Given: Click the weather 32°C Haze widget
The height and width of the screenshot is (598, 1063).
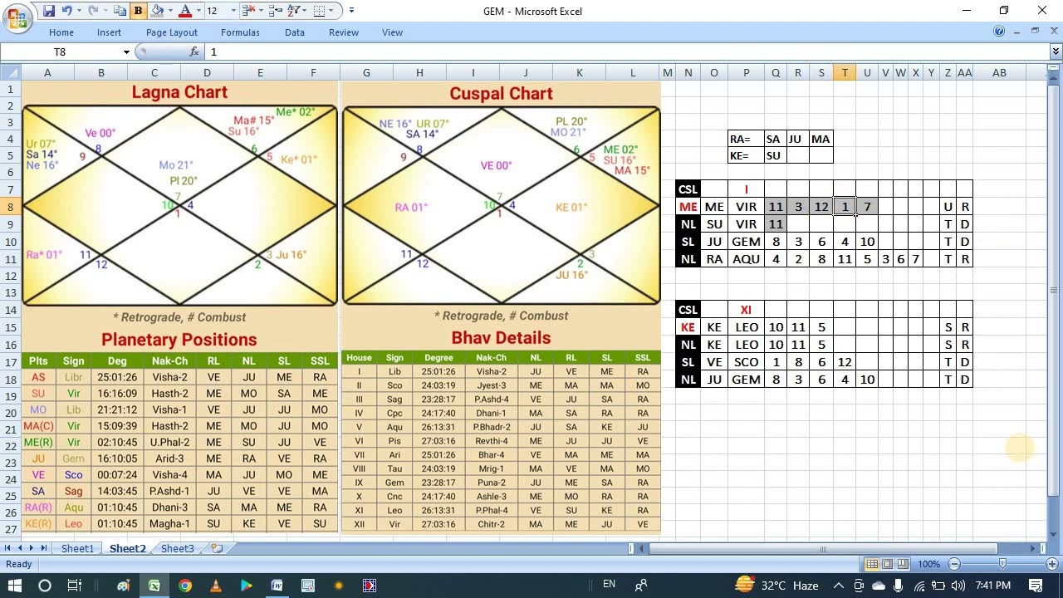Looking at the screenshot, I should coord(777,586).
